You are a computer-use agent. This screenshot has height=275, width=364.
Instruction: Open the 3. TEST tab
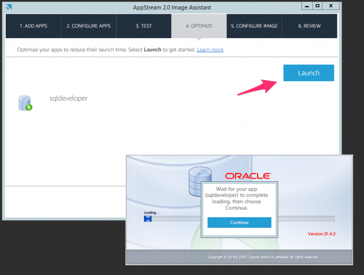pos(144,26)
